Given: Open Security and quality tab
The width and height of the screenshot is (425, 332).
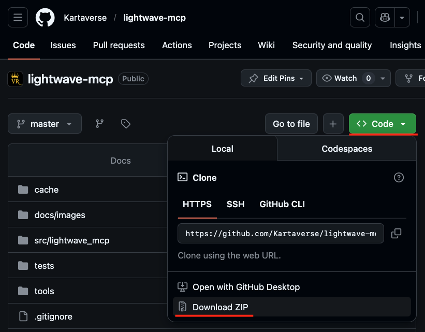Looking at the screenshot, I should click(x=332, y=45).
